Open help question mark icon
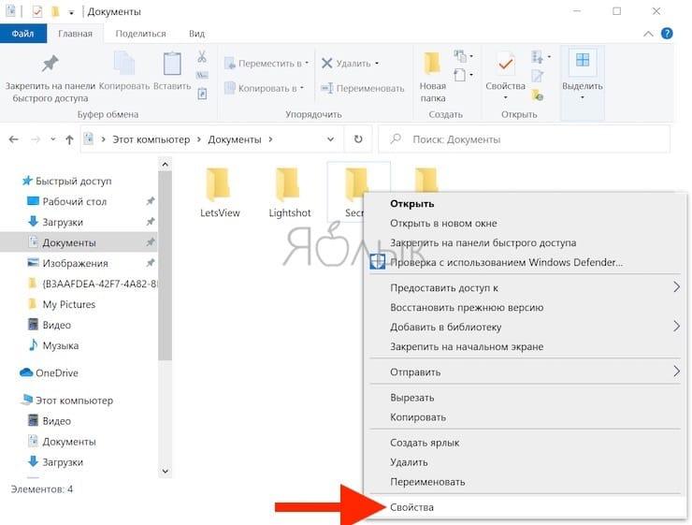This screenshot has height=525, width=692. tap(667, 34)
